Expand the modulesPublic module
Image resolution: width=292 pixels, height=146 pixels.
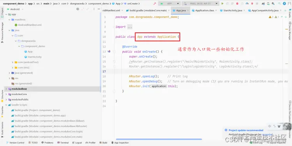pyautogui.click(x=6, y=99)
